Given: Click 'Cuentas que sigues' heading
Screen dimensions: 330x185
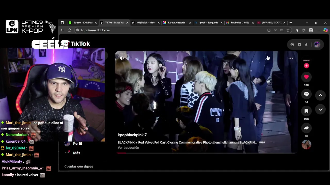Looking at the screenshot, I should tap(79, 166).
